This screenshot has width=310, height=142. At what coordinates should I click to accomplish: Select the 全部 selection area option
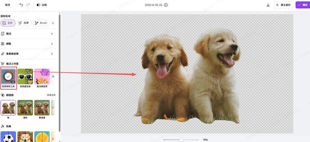pyautogui.click(x=8, y=23)
